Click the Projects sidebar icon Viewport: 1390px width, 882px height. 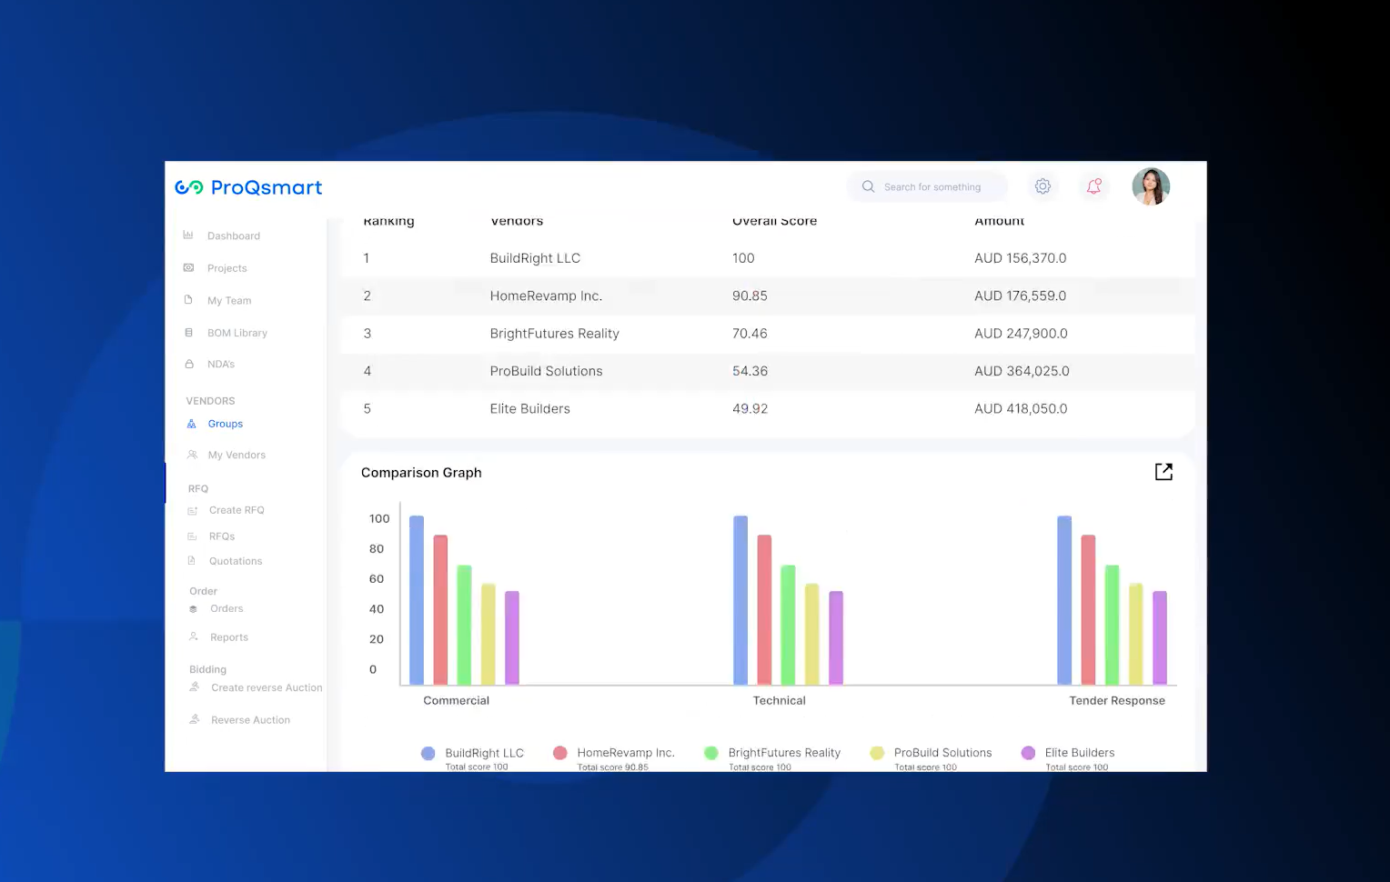click(188, 268)
